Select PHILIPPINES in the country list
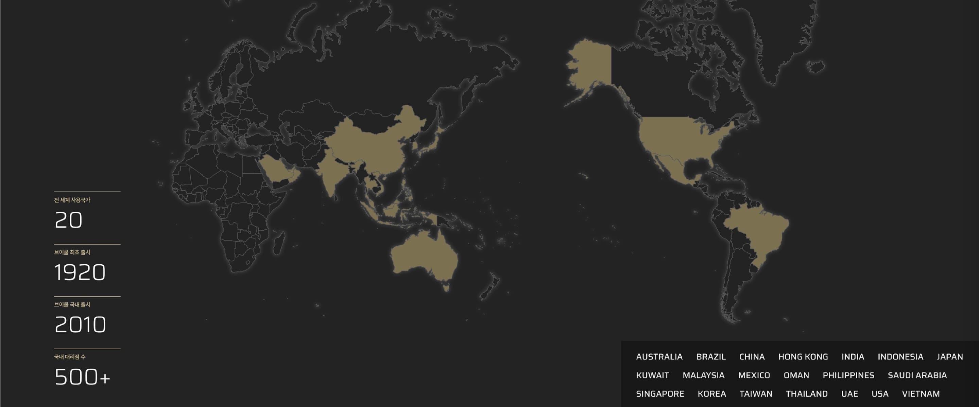 point(848,375)
